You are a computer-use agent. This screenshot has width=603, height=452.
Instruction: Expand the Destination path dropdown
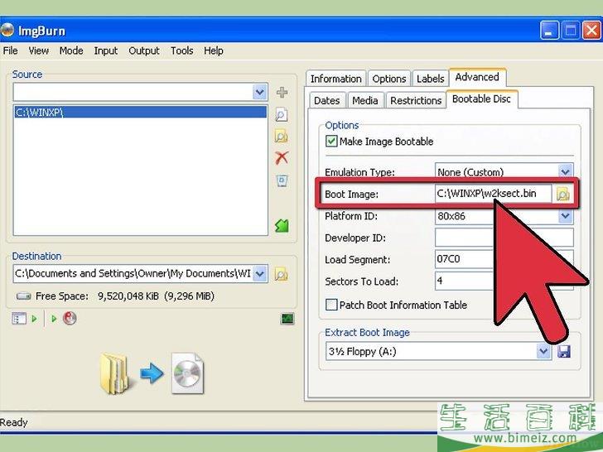point(260,274)
